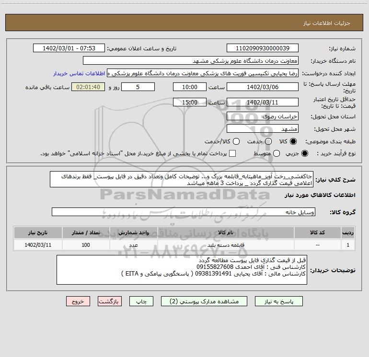Click the province field خراسان رضوی

pos(263,116)
